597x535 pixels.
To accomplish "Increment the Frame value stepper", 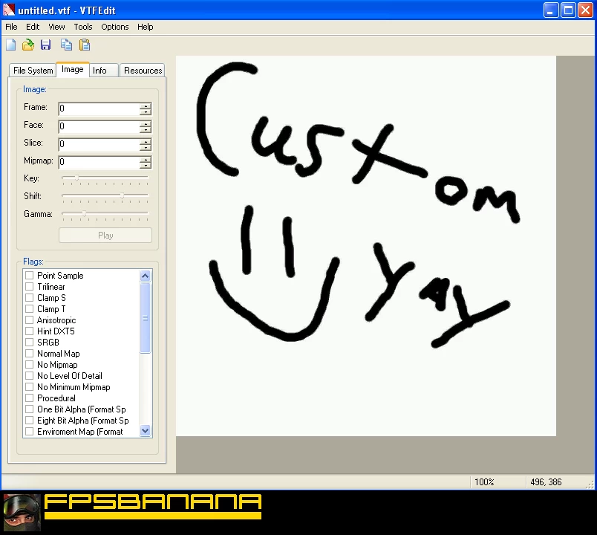I will tap(147, 105).
